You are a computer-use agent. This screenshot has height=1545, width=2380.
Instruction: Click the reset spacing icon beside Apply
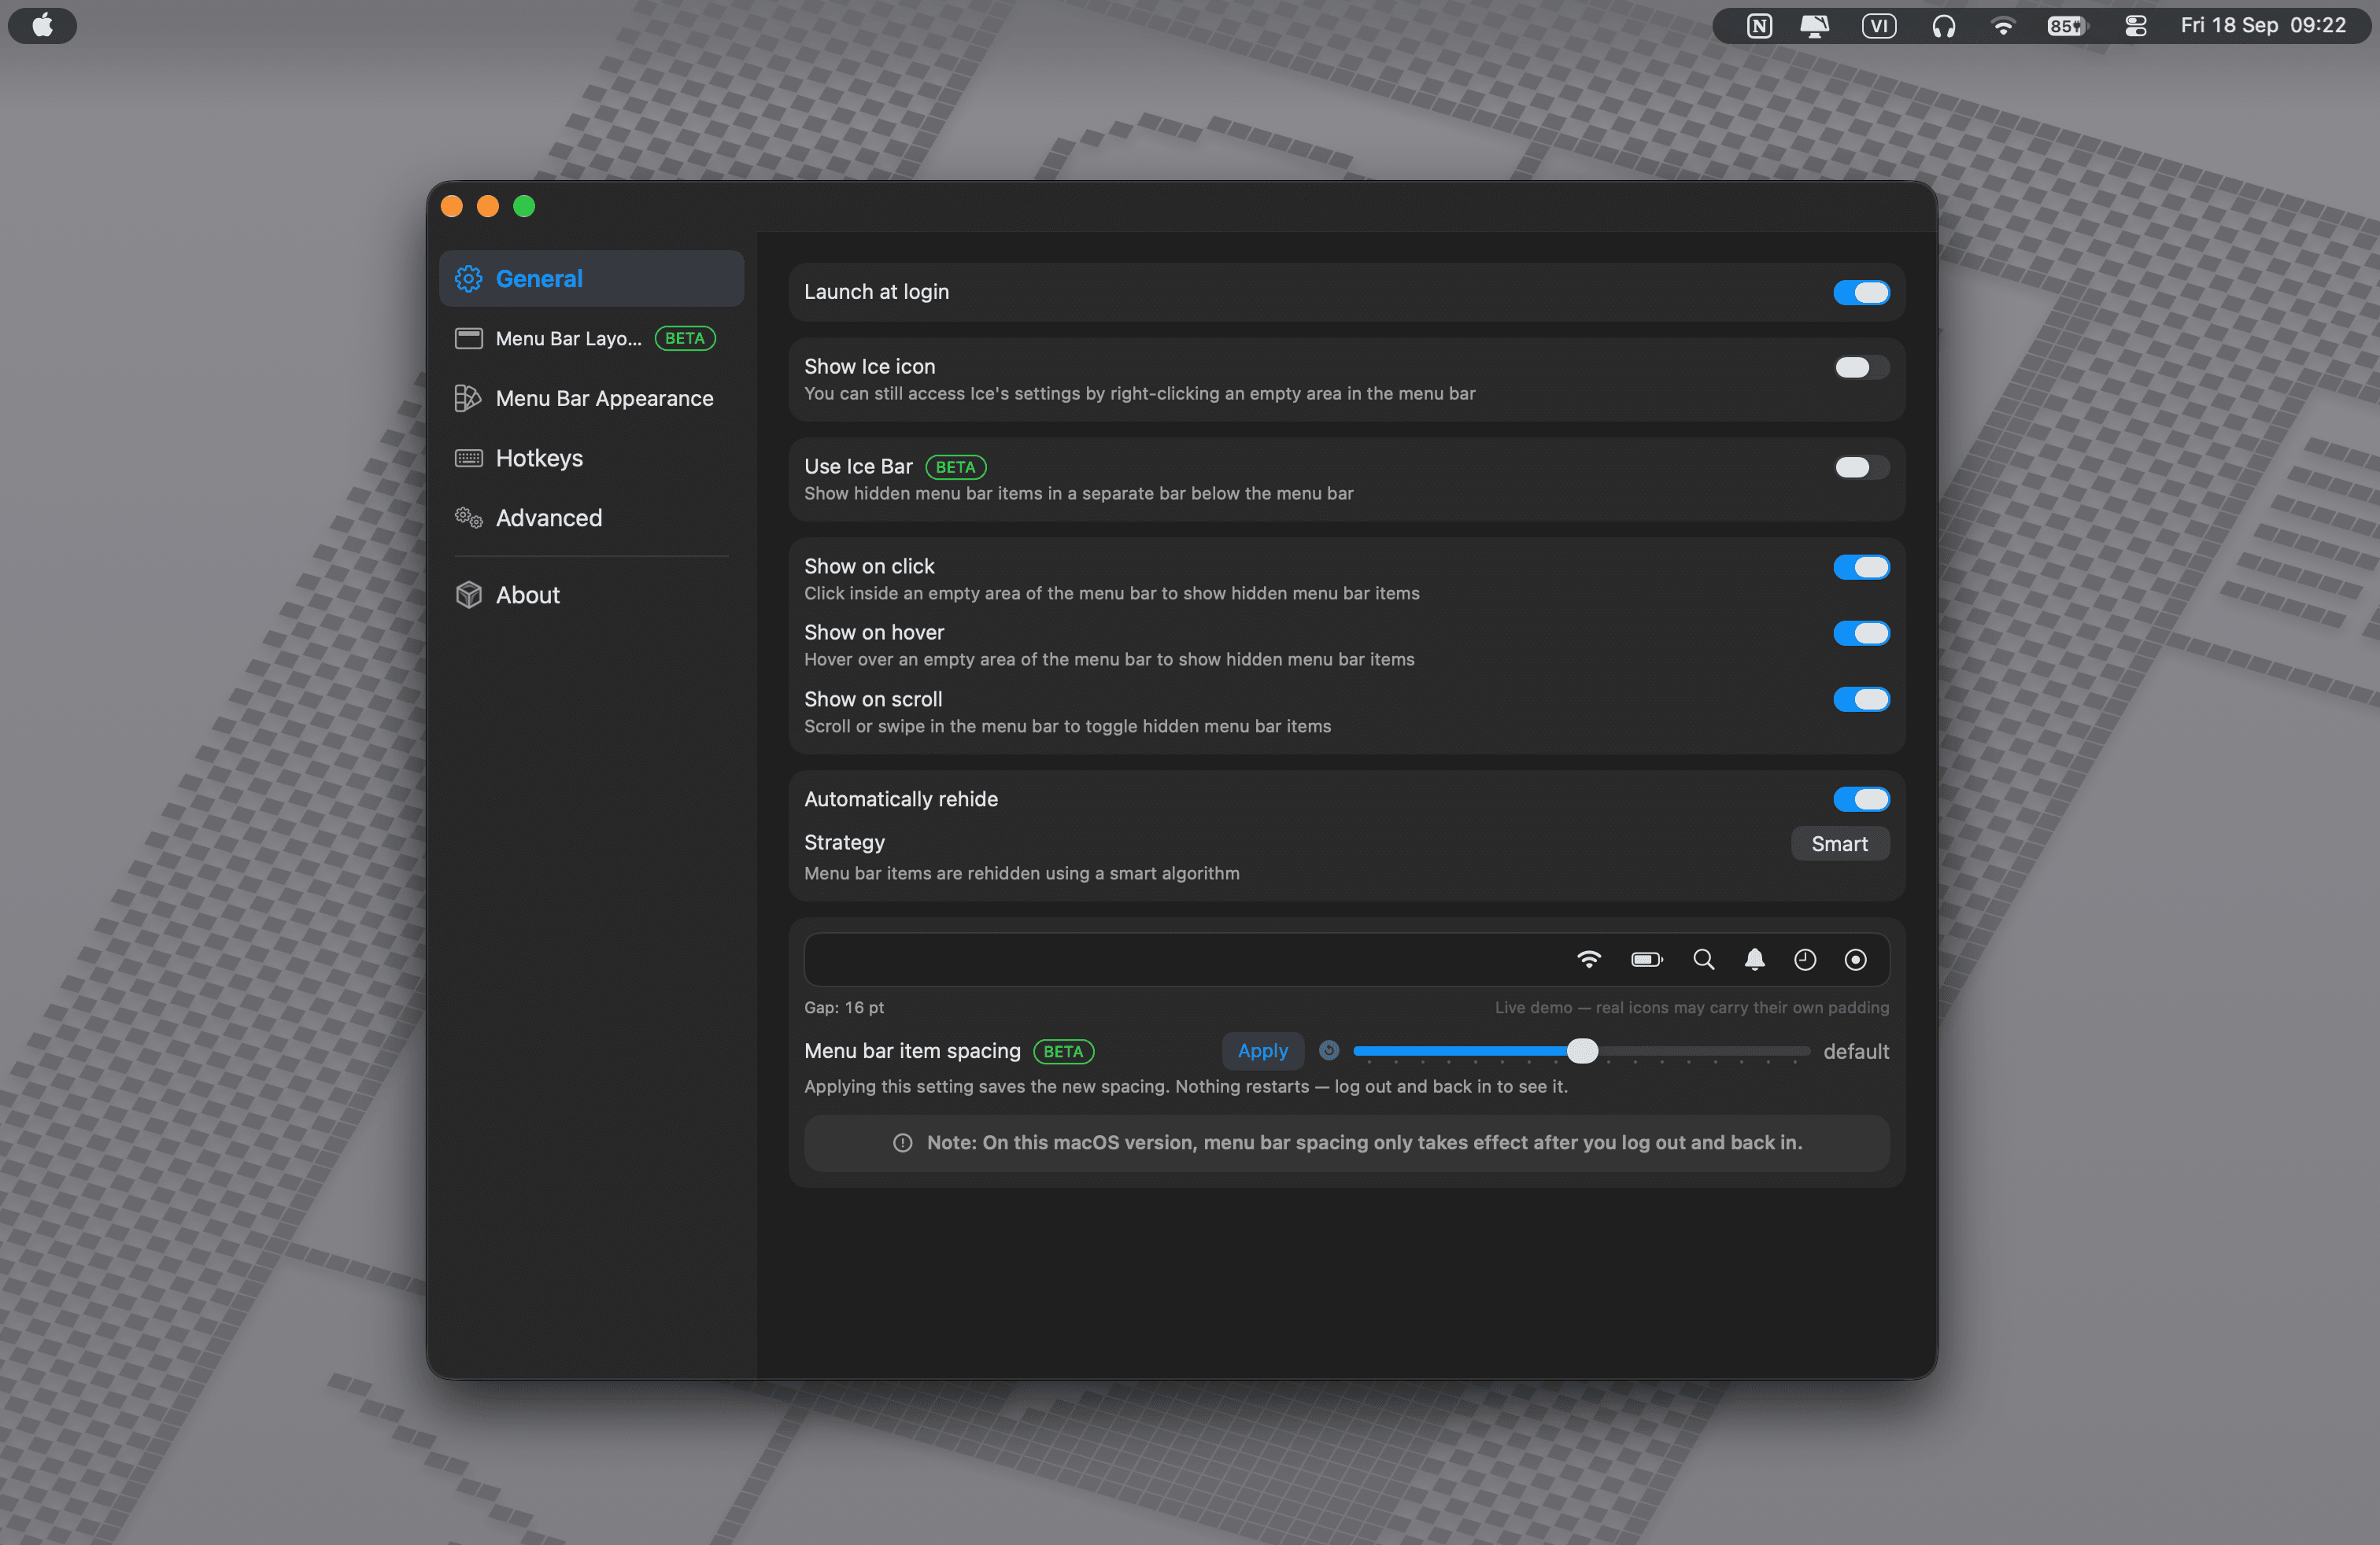click(x=1328, y=1050)
